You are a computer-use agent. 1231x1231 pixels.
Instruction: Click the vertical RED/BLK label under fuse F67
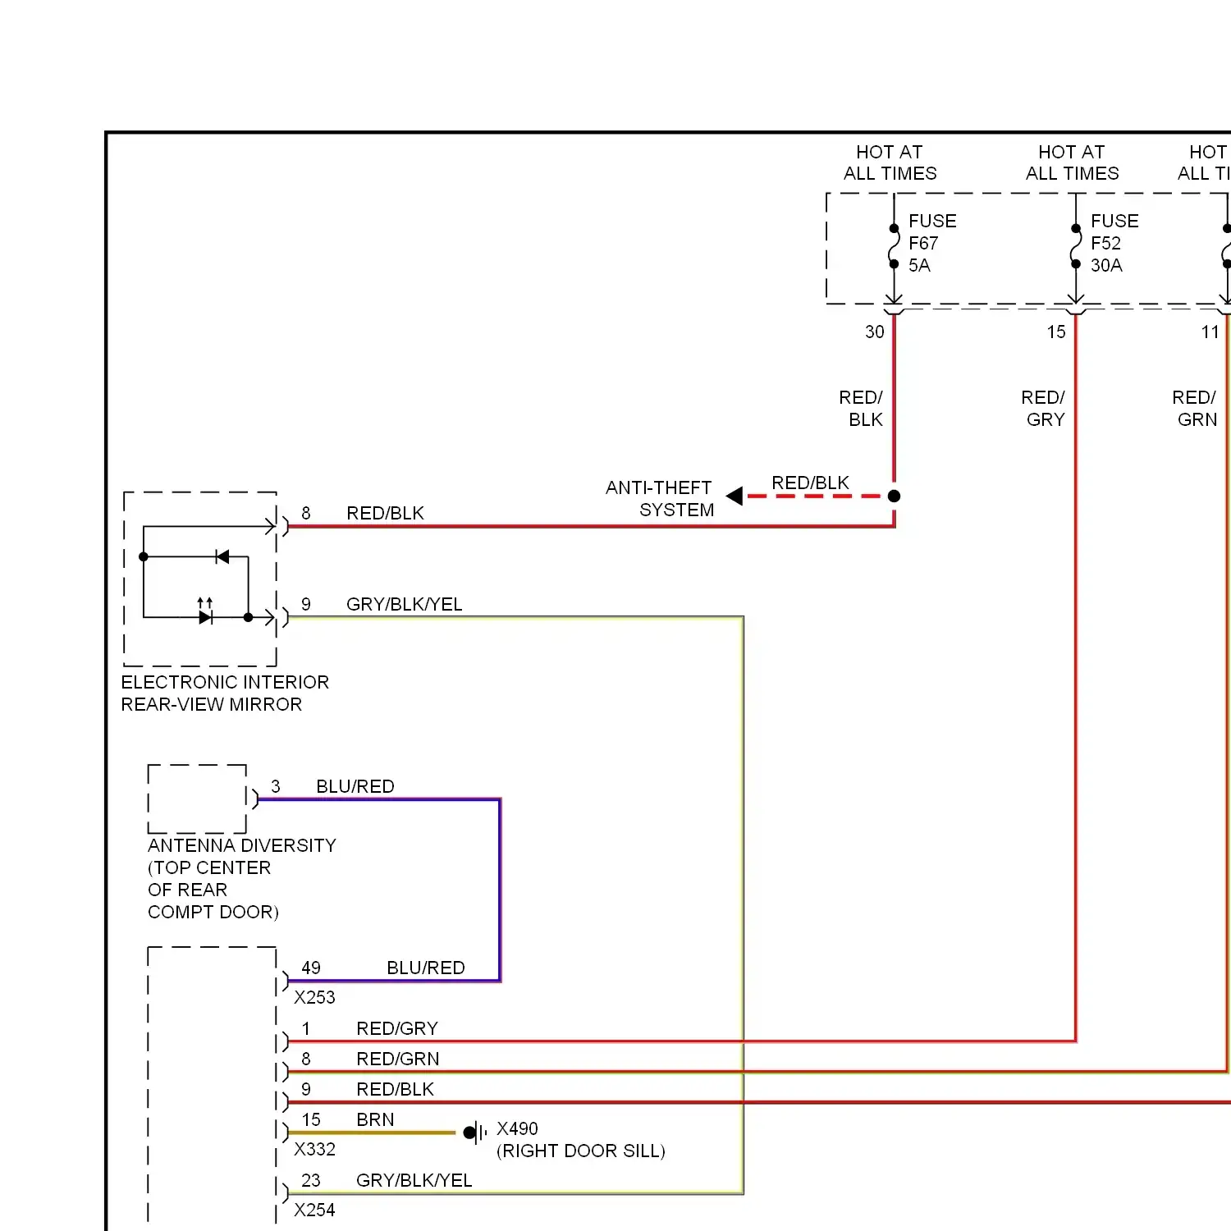861,408
